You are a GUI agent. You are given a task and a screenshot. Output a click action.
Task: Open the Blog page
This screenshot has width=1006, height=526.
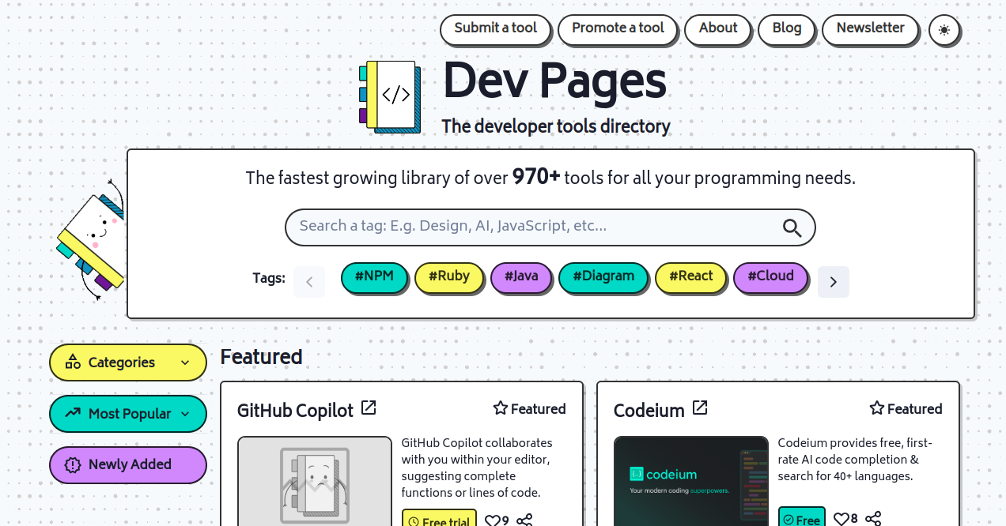pos(787,29)
